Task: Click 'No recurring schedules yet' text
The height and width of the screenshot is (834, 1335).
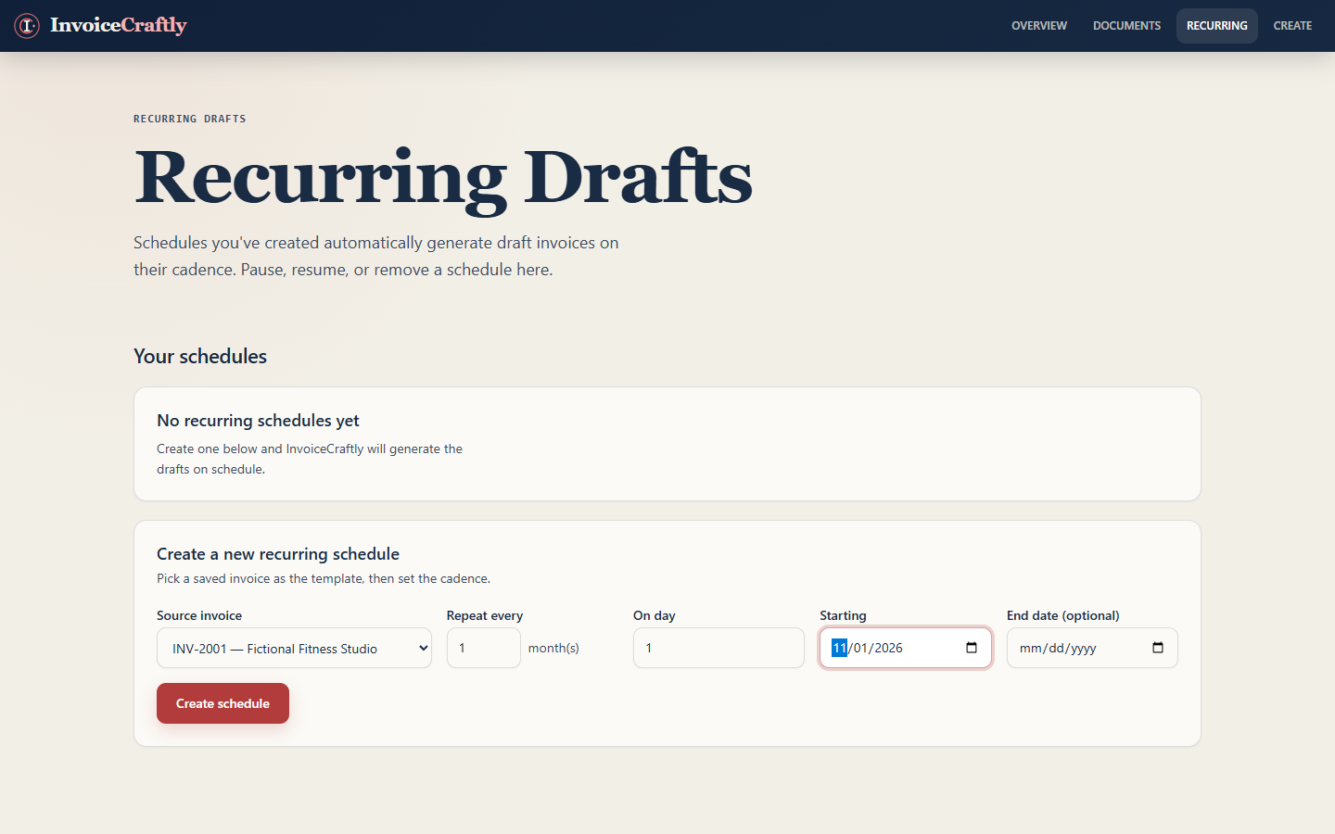Action: click(x=258, y=421)
